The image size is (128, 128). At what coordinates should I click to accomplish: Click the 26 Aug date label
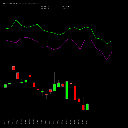[x=29, y=122]
